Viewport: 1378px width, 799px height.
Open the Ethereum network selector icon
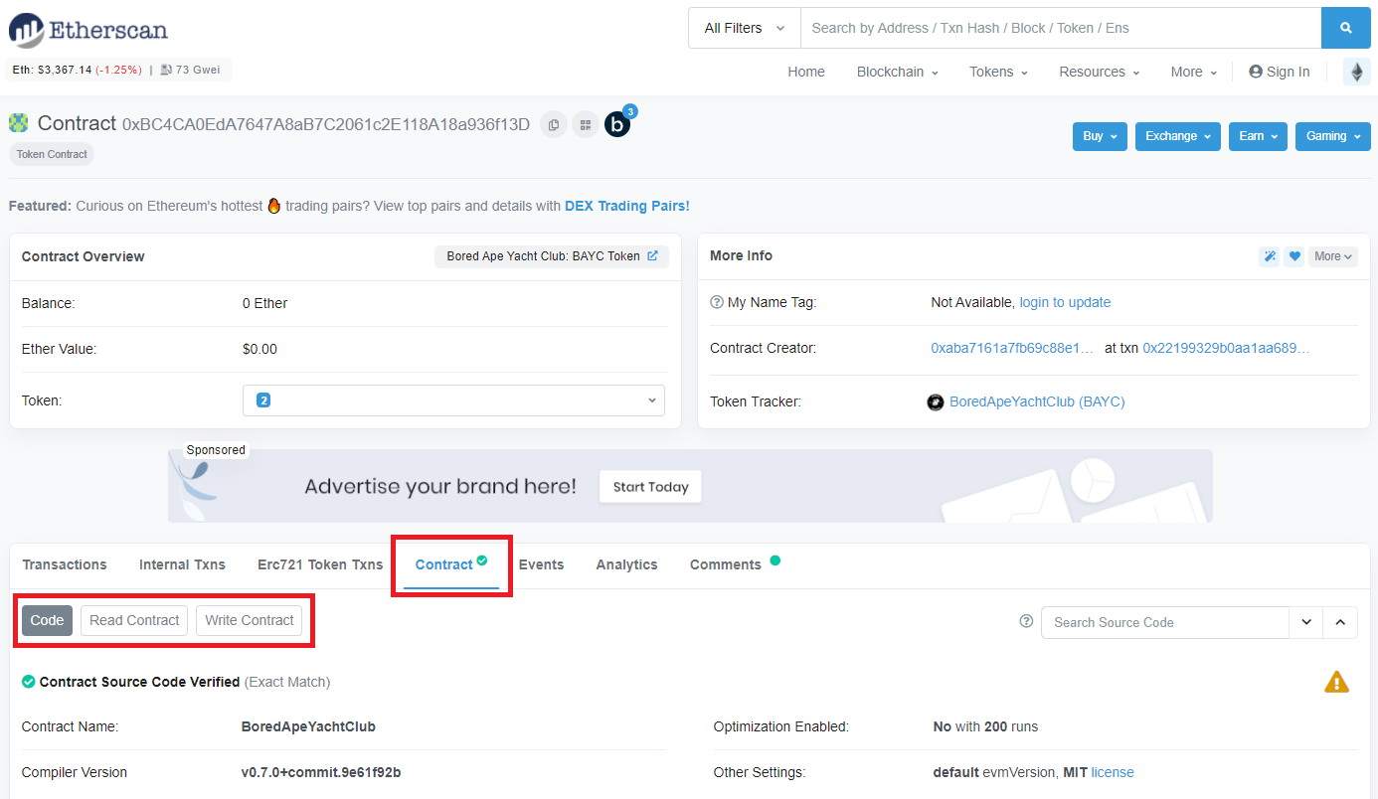1357,72
